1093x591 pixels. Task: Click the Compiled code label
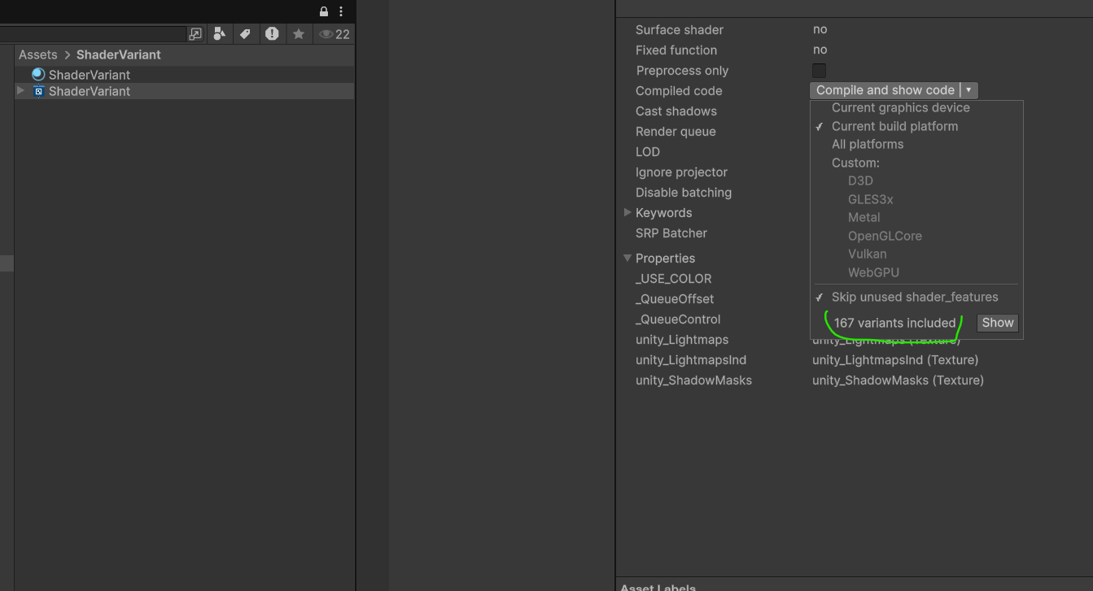tap(678, 91)
